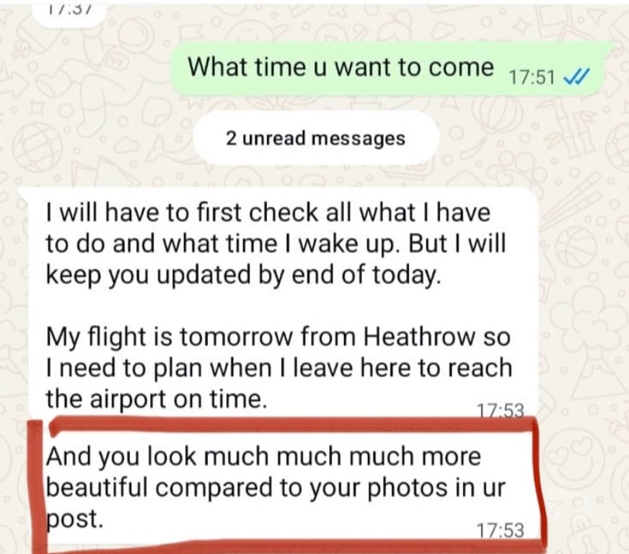Select the "I will have to first check" line

tap(268, 212)
